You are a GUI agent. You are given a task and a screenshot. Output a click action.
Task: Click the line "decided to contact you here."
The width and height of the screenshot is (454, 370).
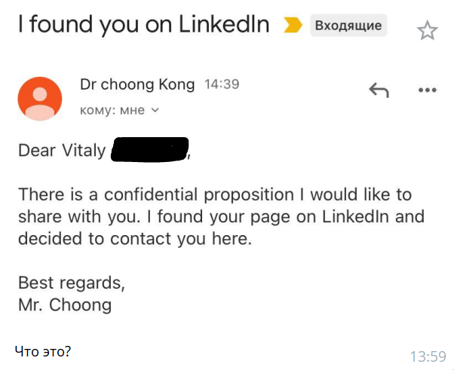point(134,239)
